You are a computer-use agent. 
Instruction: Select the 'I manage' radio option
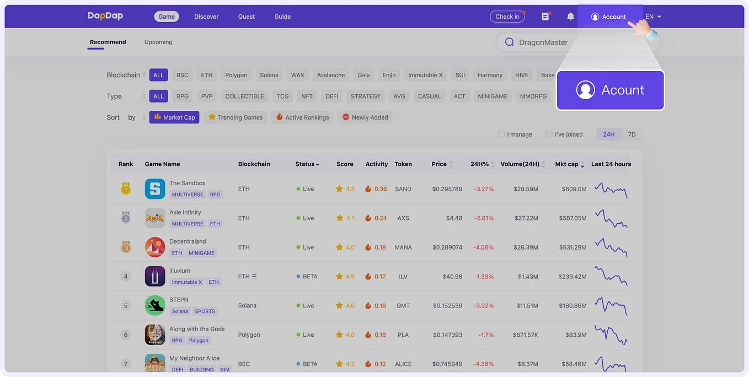point(501,134)
